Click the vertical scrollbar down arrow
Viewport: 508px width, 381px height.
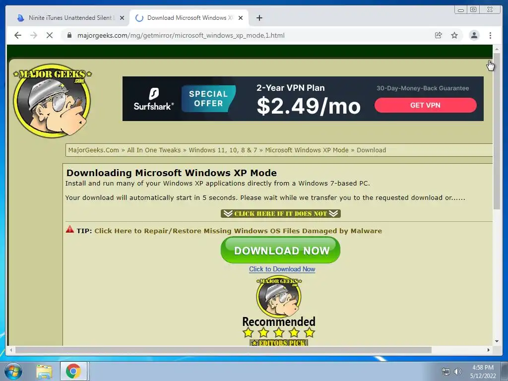click(497, 341)
